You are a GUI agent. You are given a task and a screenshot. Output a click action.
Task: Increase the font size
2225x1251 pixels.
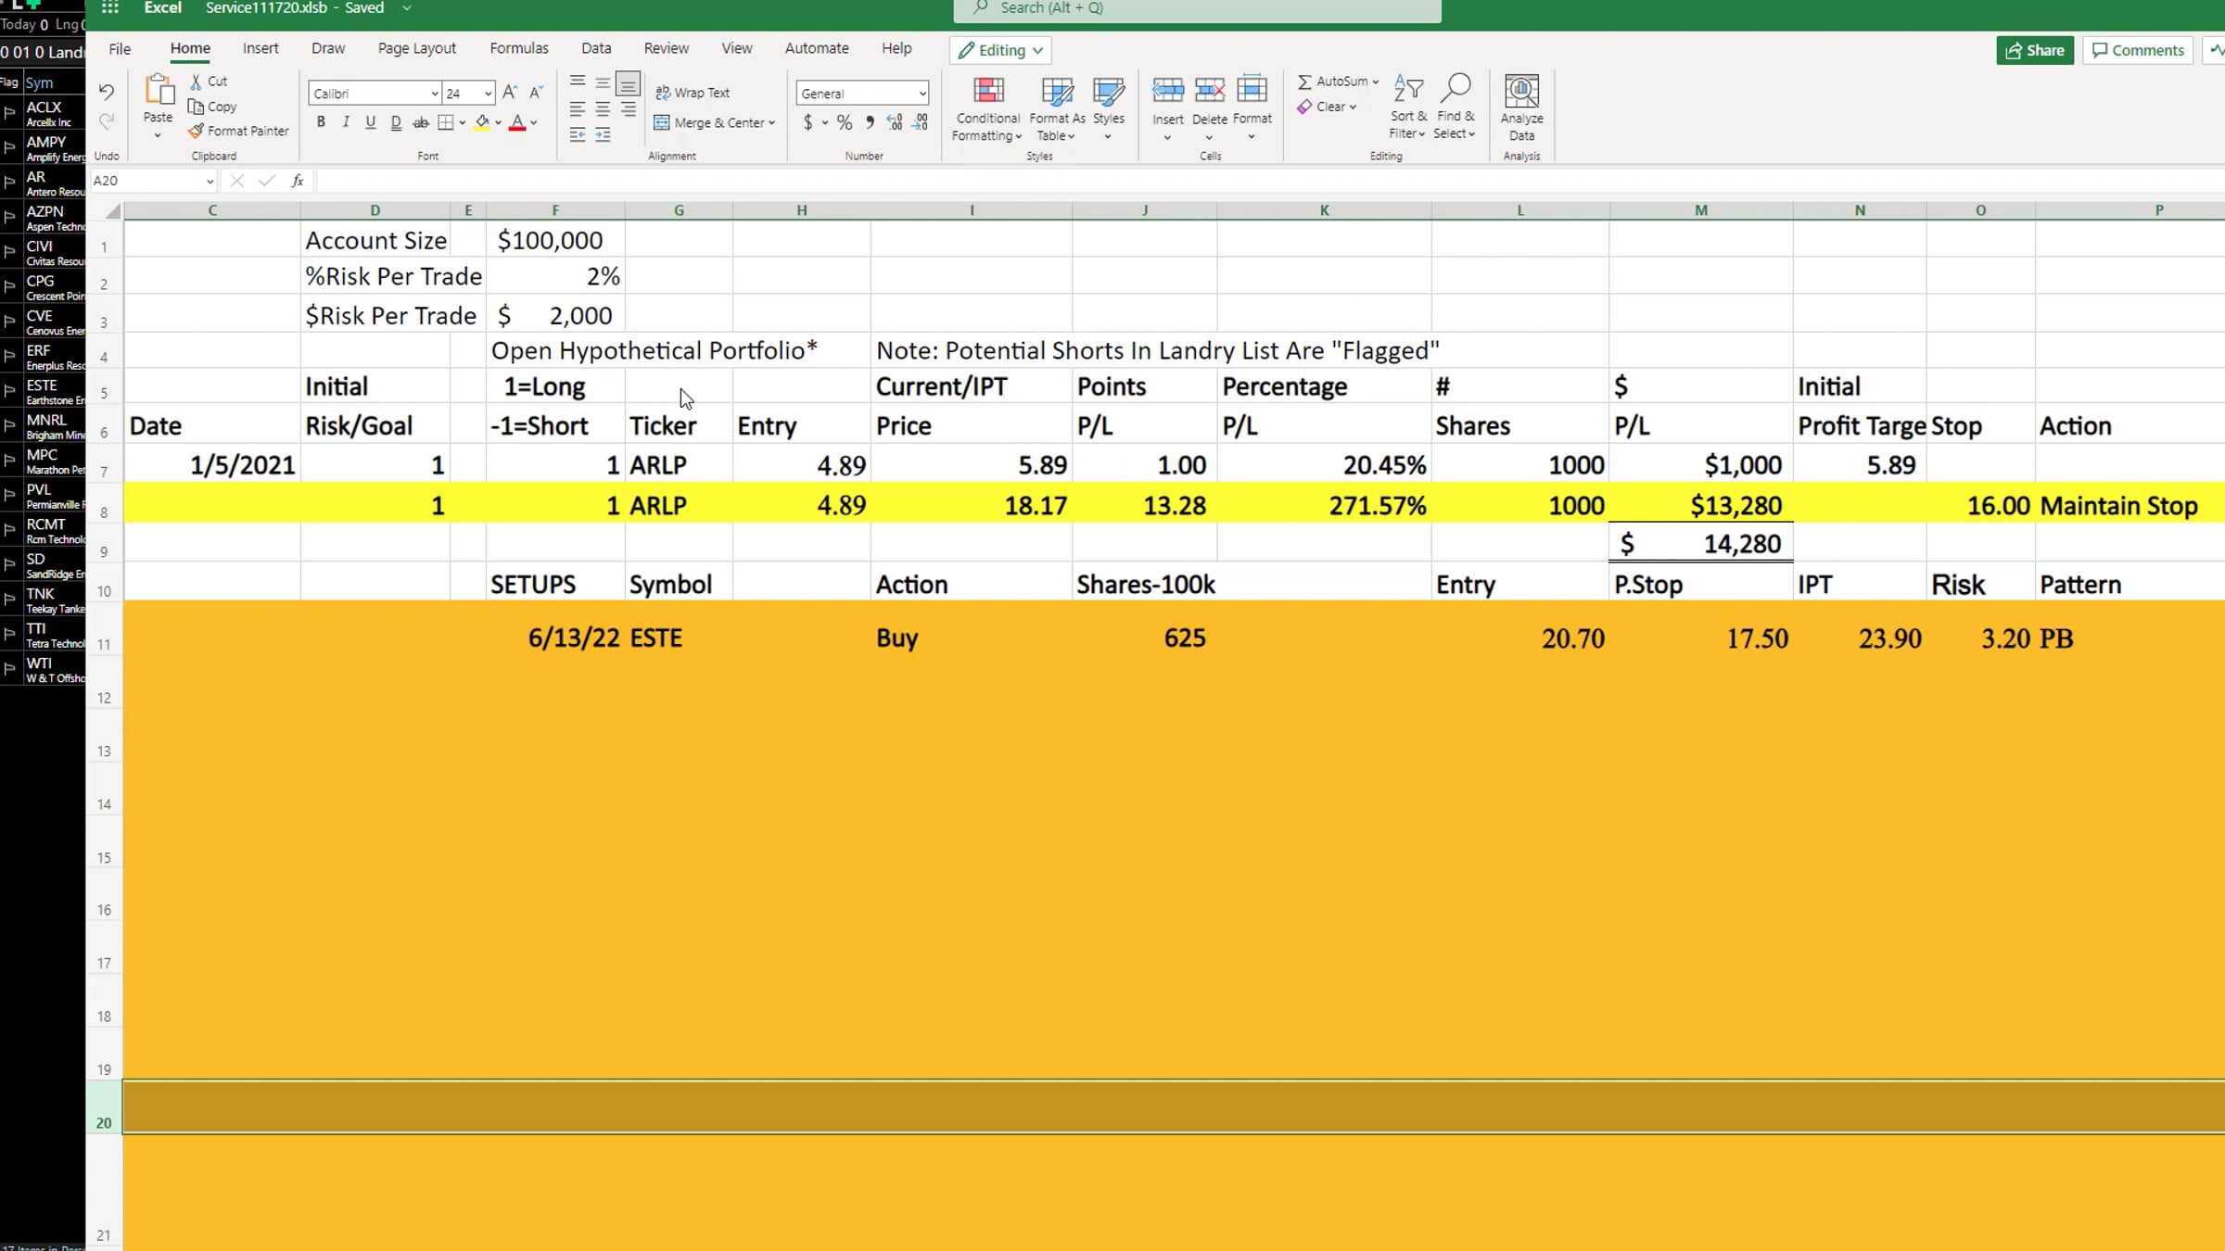[x=510, y=93]
